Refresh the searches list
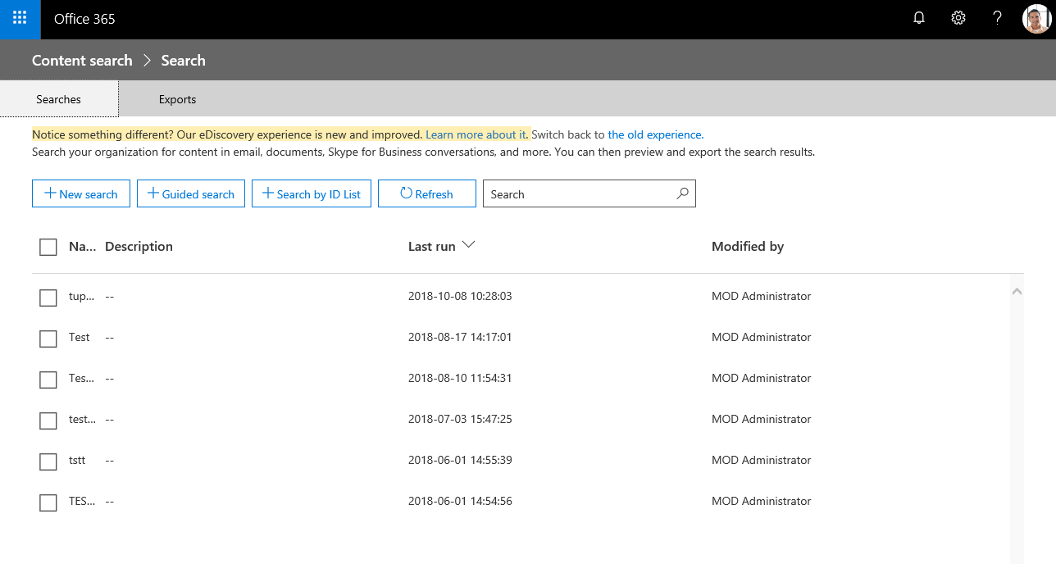Viewport: 1056px width, 564px height. [427, 193]
